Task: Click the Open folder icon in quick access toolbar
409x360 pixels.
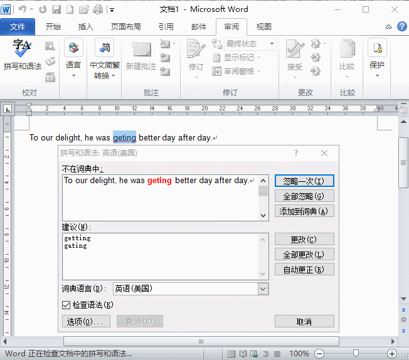Action: point(84,9)
